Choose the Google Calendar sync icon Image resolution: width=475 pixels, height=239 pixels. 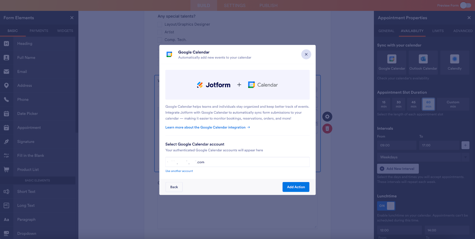pos(392,59)
